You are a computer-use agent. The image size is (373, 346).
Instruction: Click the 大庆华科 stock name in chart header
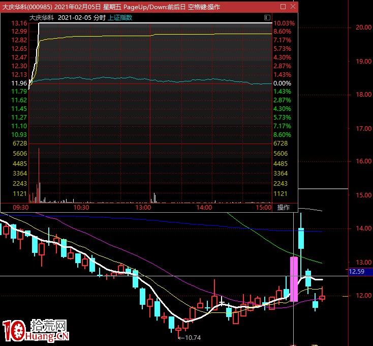tap(42, 18)
